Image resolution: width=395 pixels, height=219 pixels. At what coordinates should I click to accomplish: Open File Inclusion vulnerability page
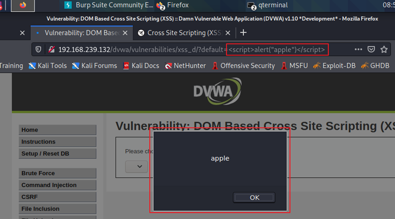pos(57,209)
